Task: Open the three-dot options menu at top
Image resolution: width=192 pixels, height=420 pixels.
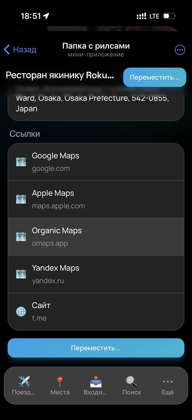Action: tap(180, 50)
